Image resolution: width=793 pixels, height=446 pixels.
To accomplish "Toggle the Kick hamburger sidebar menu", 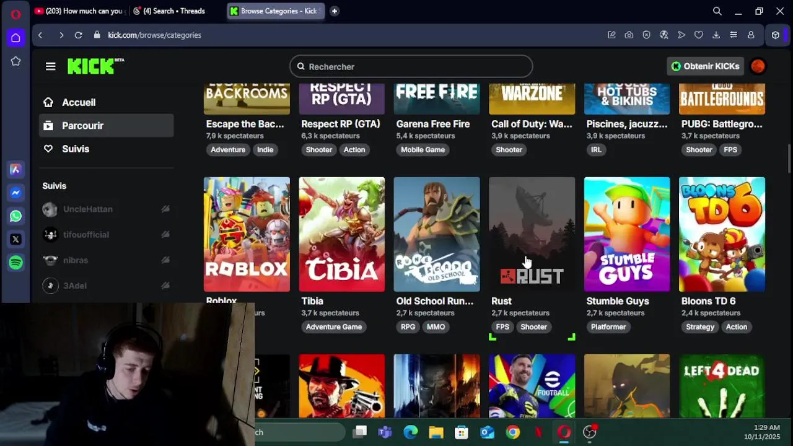I will tap(51, 66).
